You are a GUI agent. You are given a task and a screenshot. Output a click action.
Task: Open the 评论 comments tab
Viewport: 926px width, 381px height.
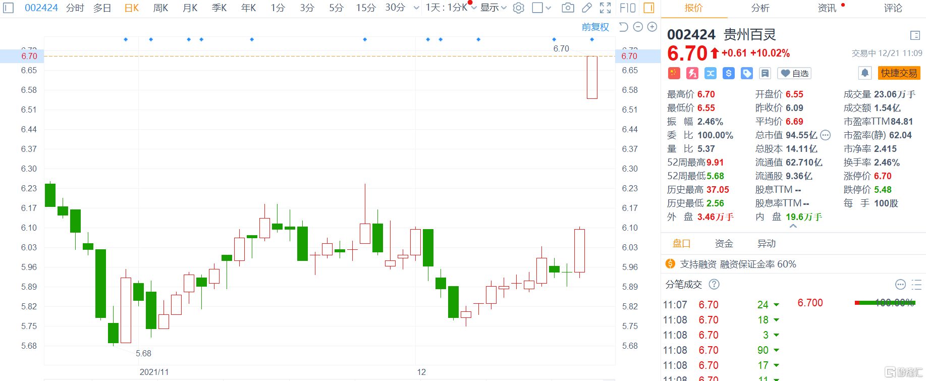click(x=893, y=8)
